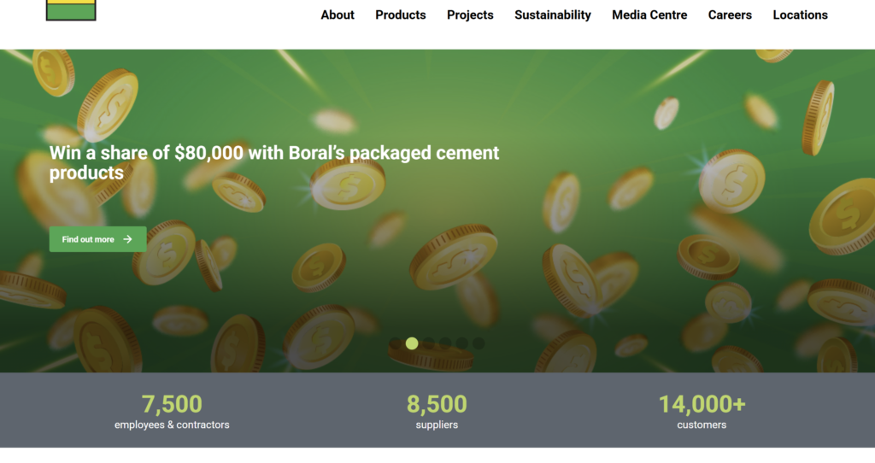Click the "7,500" employees figure
Screen dimensions: 875x463
pos(172,404)
